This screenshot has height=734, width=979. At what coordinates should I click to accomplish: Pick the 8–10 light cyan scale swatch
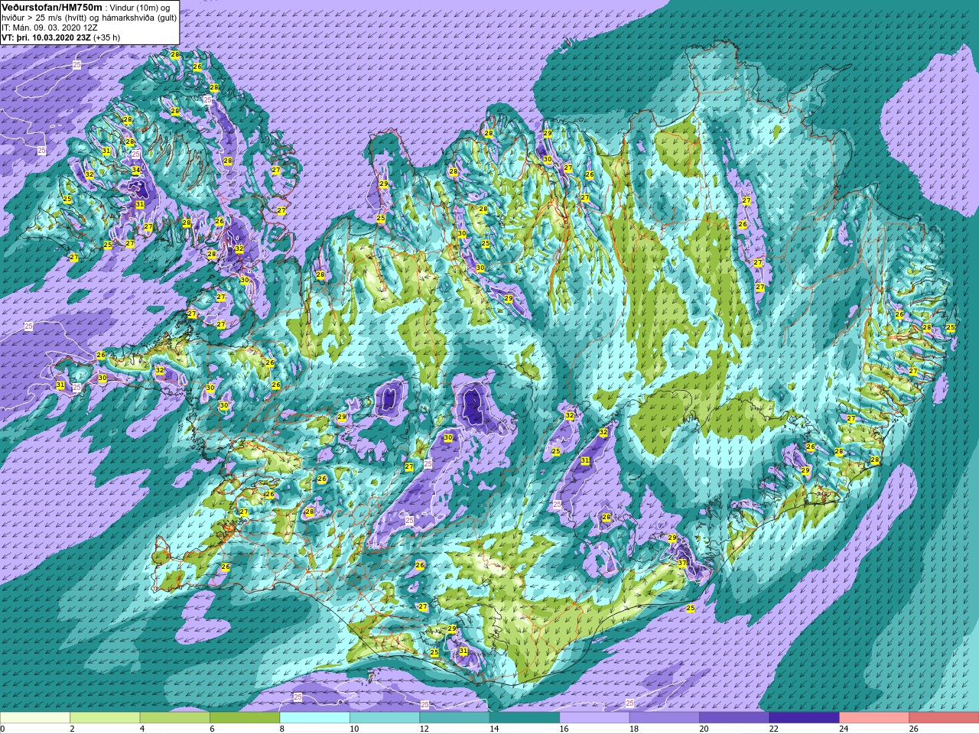pyautogui.click(x=314, y=718)
